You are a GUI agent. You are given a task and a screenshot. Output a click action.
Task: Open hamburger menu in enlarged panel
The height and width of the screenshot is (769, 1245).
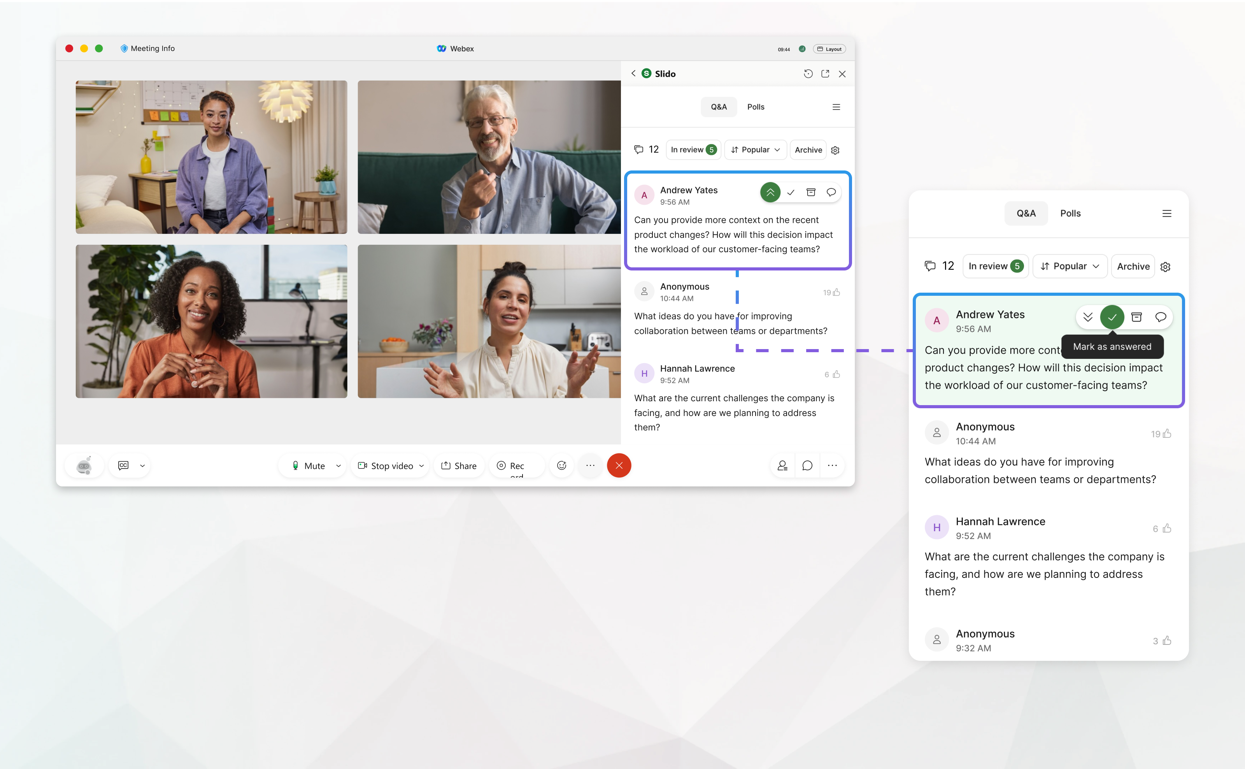pyautogui.click(x=1167, y=214)
